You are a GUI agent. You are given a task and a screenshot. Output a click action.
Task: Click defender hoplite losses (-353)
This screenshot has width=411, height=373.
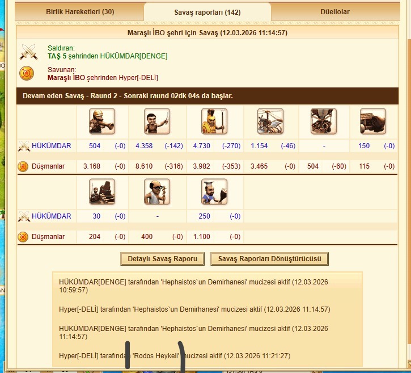tap(231, 166)
